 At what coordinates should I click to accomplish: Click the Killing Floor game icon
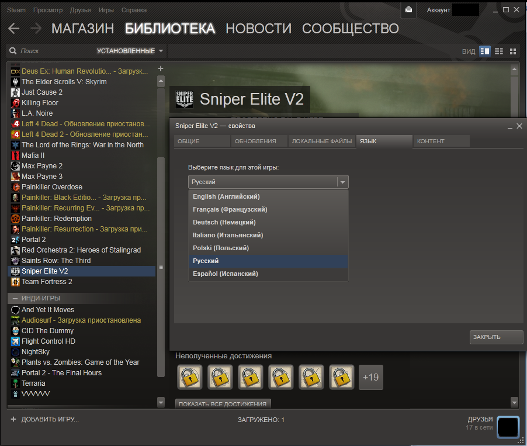click(x=15, y=103)
